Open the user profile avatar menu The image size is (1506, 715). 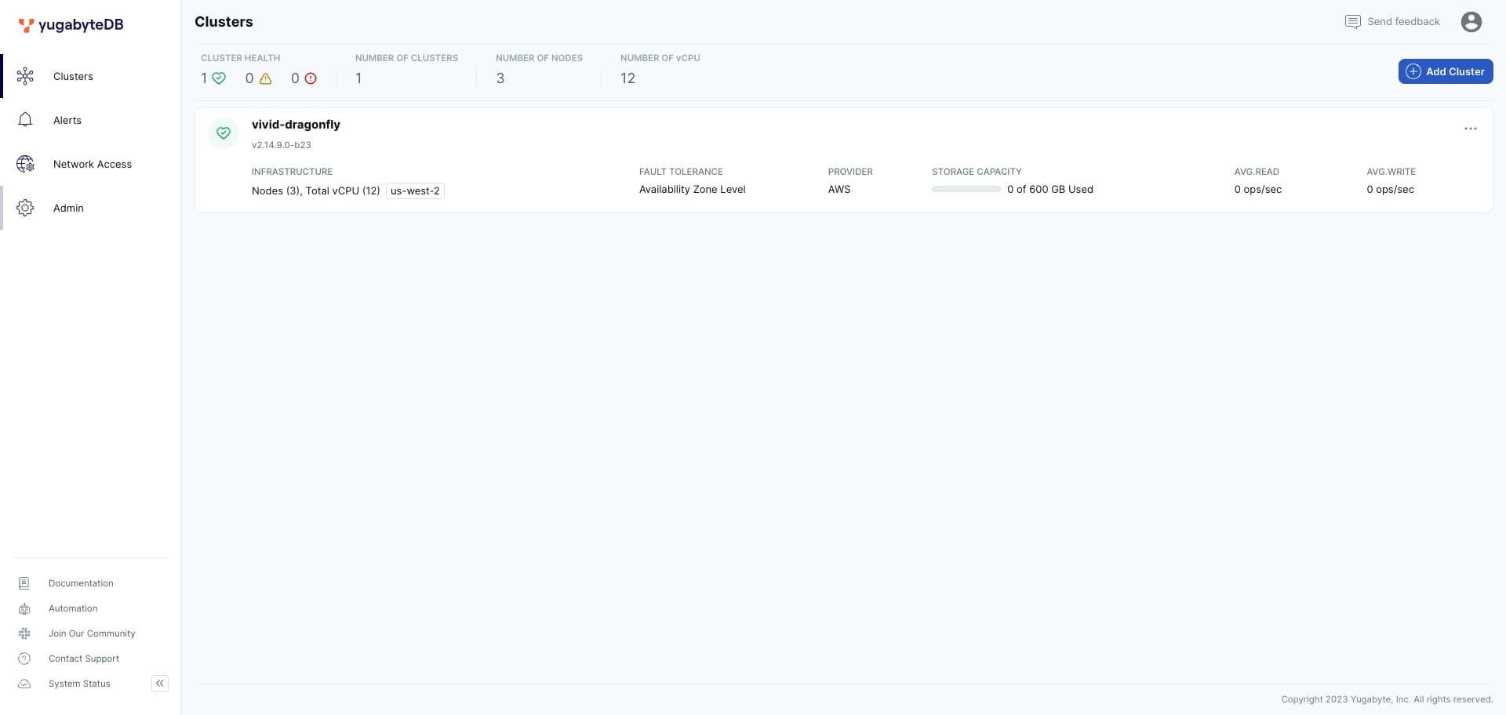pos(1471,22)
